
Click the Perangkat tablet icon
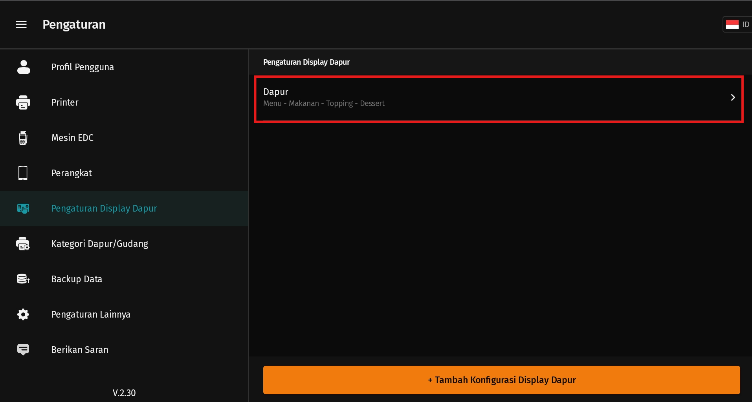click(x=23, y=173)
